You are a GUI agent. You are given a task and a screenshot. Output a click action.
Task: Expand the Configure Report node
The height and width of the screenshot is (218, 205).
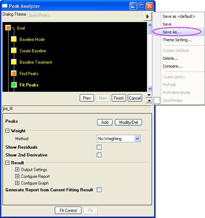17,176
